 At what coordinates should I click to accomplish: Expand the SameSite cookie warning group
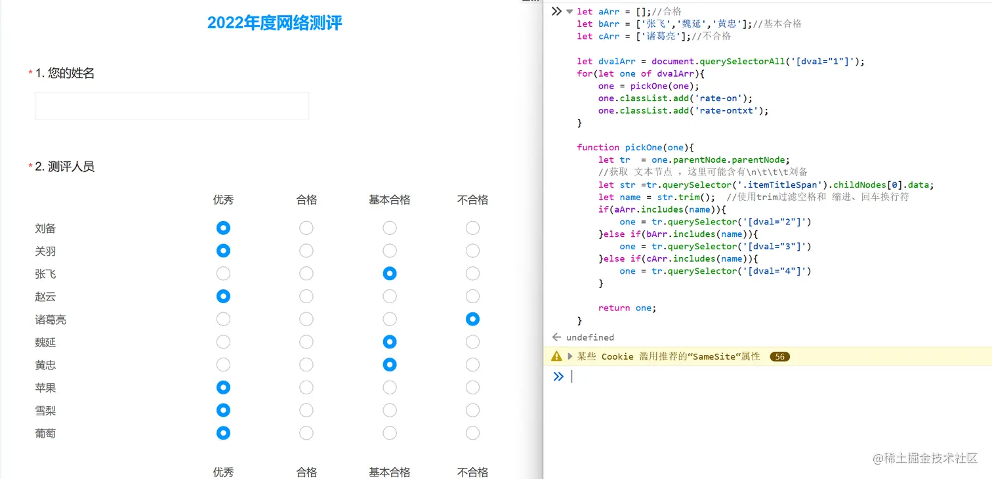click(570, 356)
